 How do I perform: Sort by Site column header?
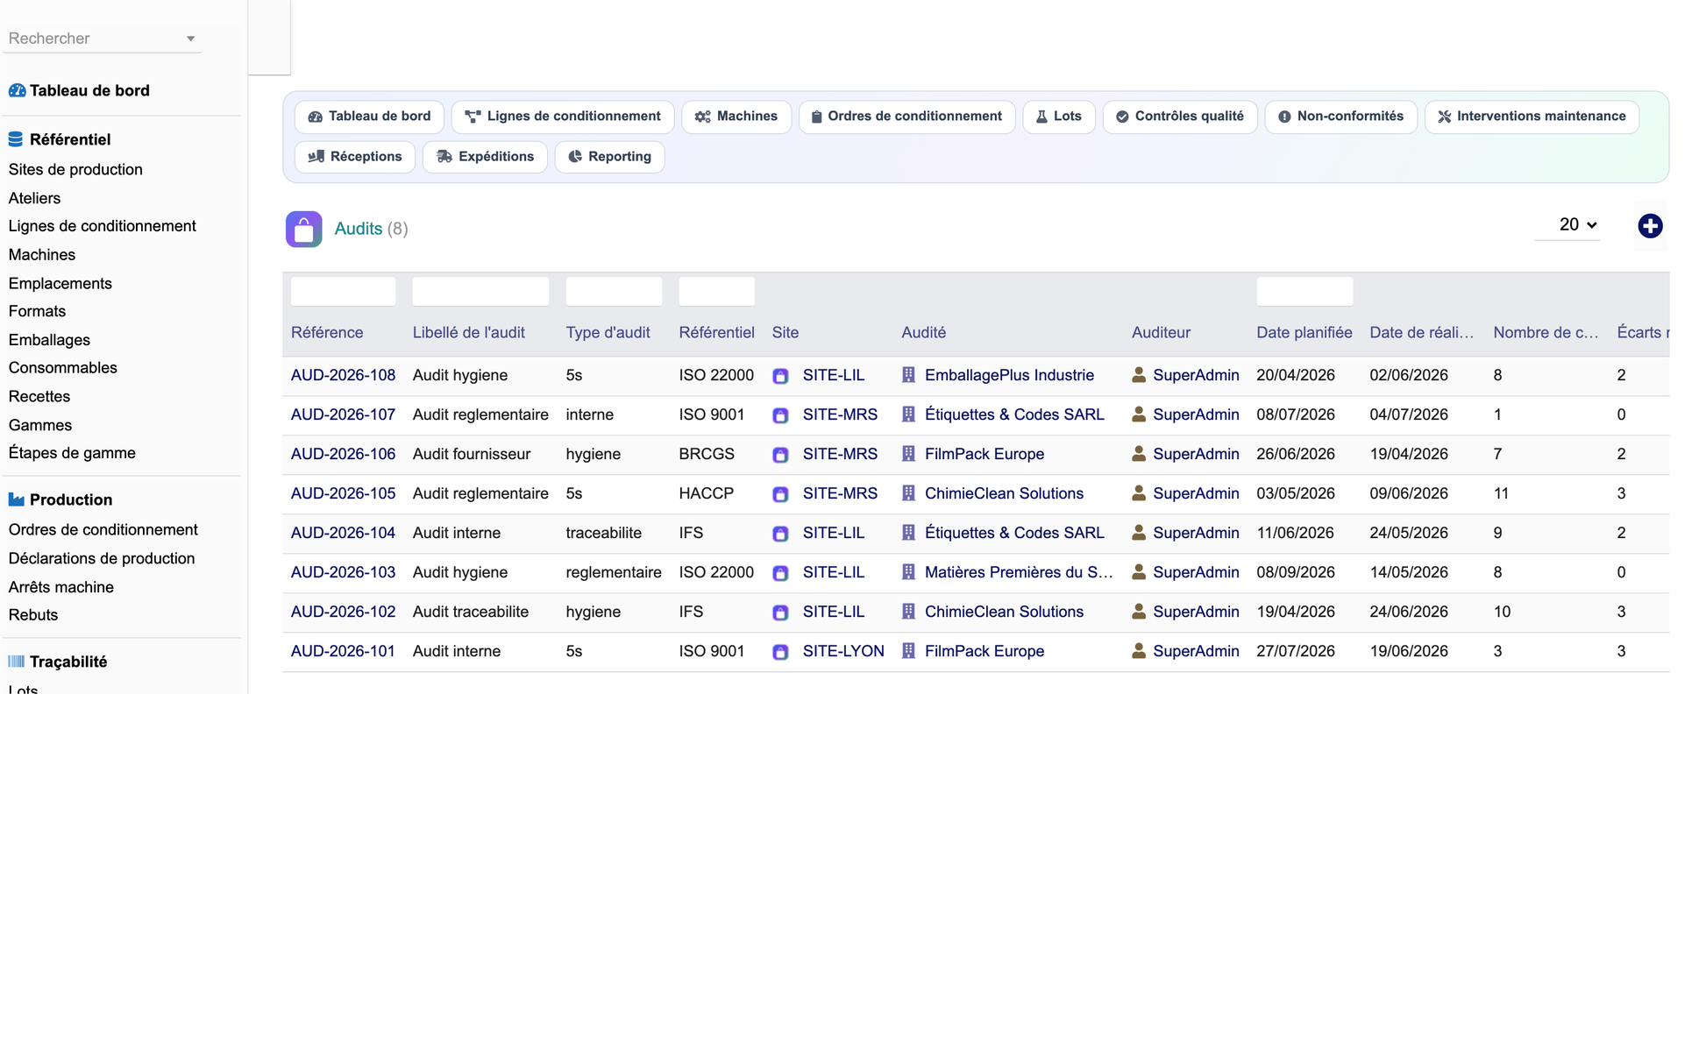[x=785, y=333]
